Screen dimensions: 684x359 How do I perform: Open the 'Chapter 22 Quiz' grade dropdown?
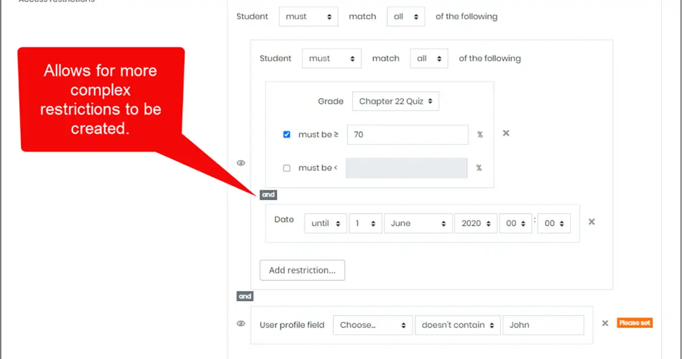(396, 101)
